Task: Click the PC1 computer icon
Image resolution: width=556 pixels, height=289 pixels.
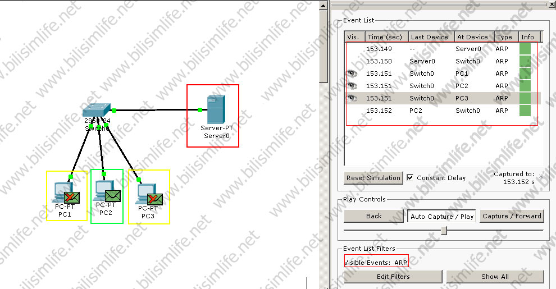Action: 59,191
